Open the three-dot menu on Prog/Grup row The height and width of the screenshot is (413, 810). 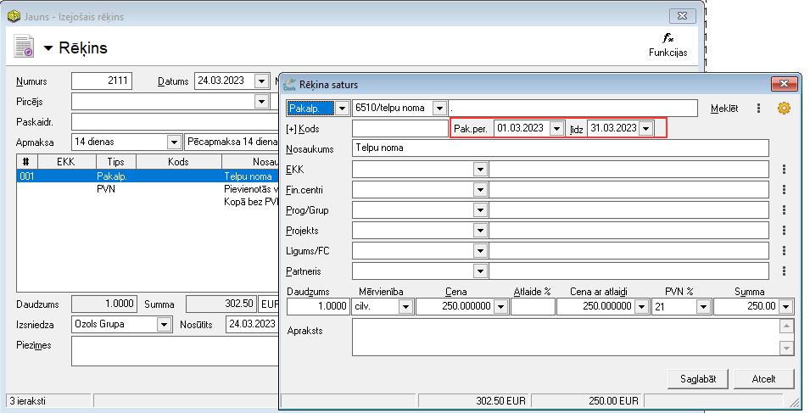[785, 209]
